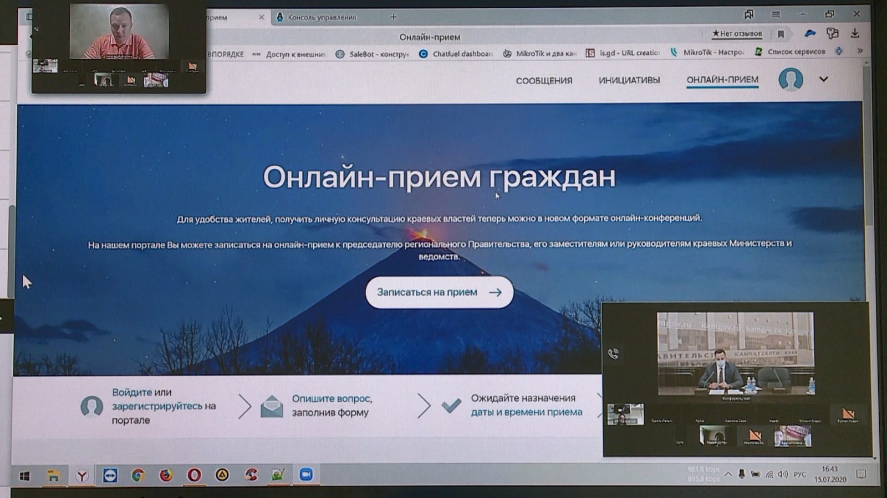This screenshot has width=887, height=498.
Task: Expand the user profile dropdown chevron
Action: (824, 79)
